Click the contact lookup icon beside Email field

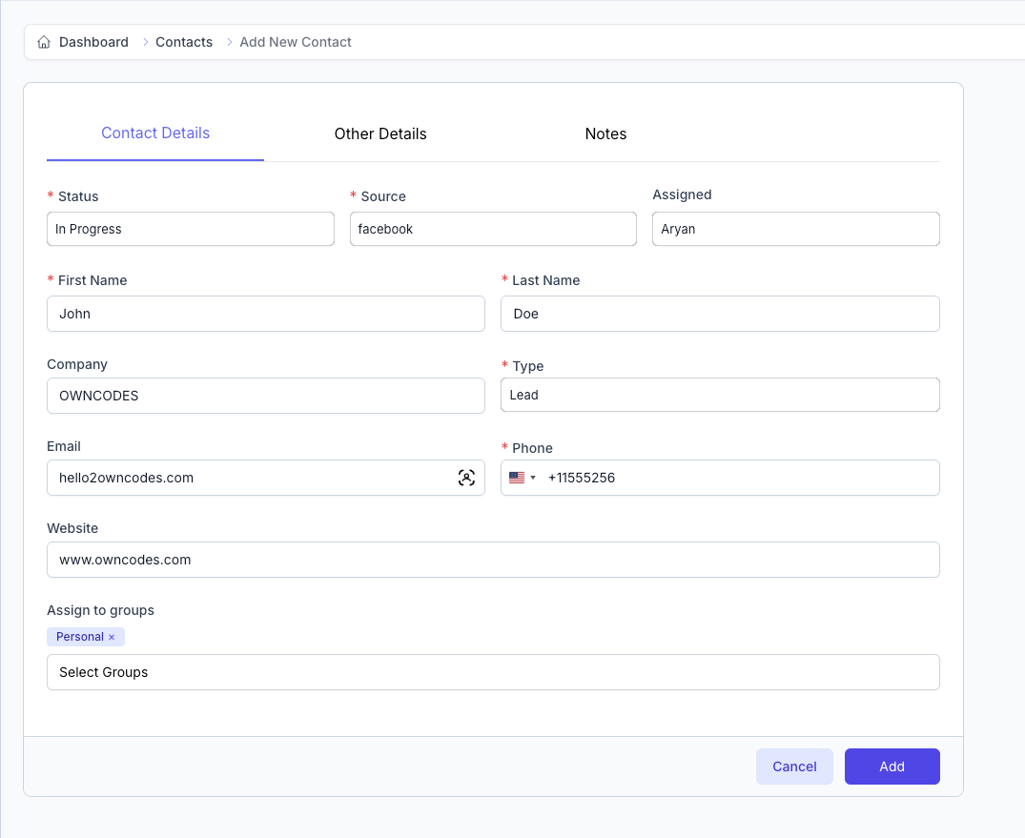tap(466, 478)
